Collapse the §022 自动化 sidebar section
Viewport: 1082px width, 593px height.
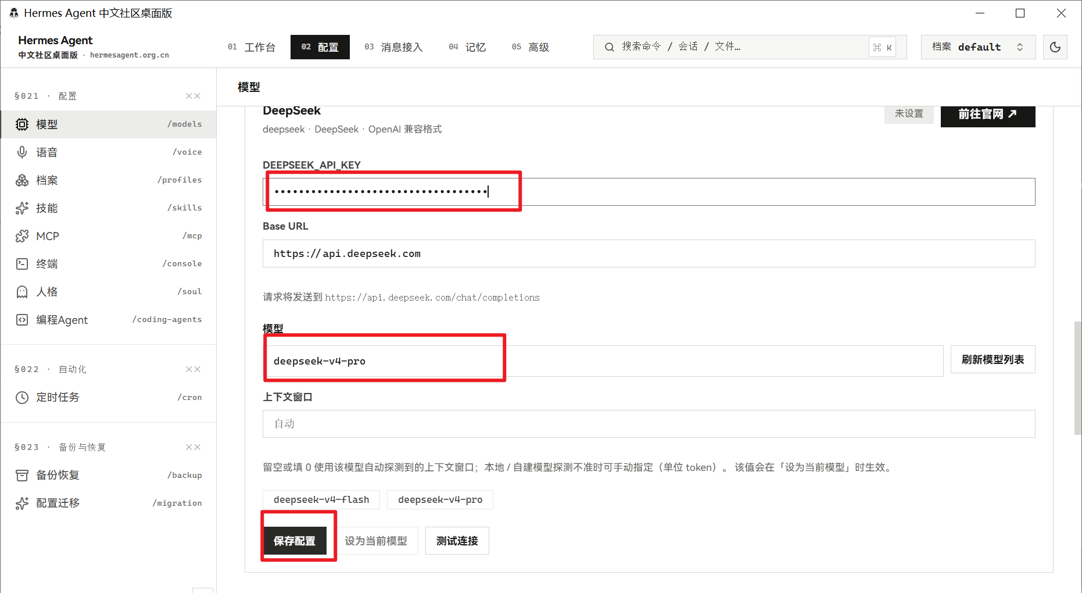tap(194, 369)
